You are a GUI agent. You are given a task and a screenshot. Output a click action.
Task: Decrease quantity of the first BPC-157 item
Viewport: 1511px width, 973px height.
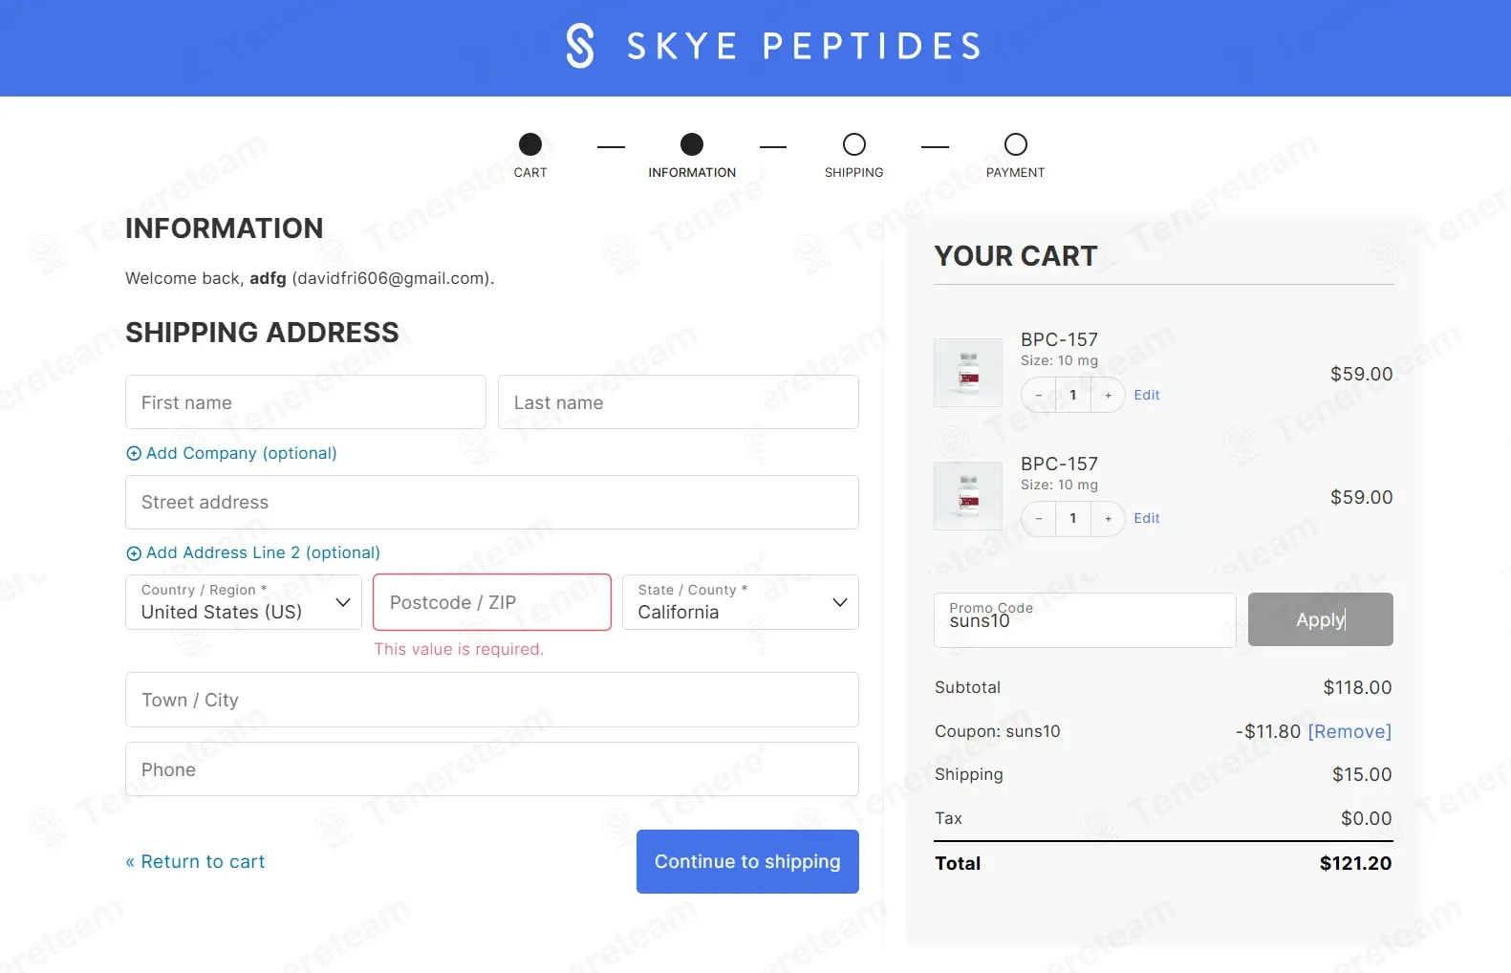point(1039,395)
